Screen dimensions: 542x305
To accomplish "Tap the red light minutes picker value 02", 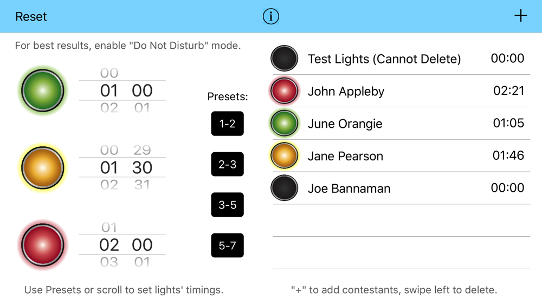I will 109,245.
